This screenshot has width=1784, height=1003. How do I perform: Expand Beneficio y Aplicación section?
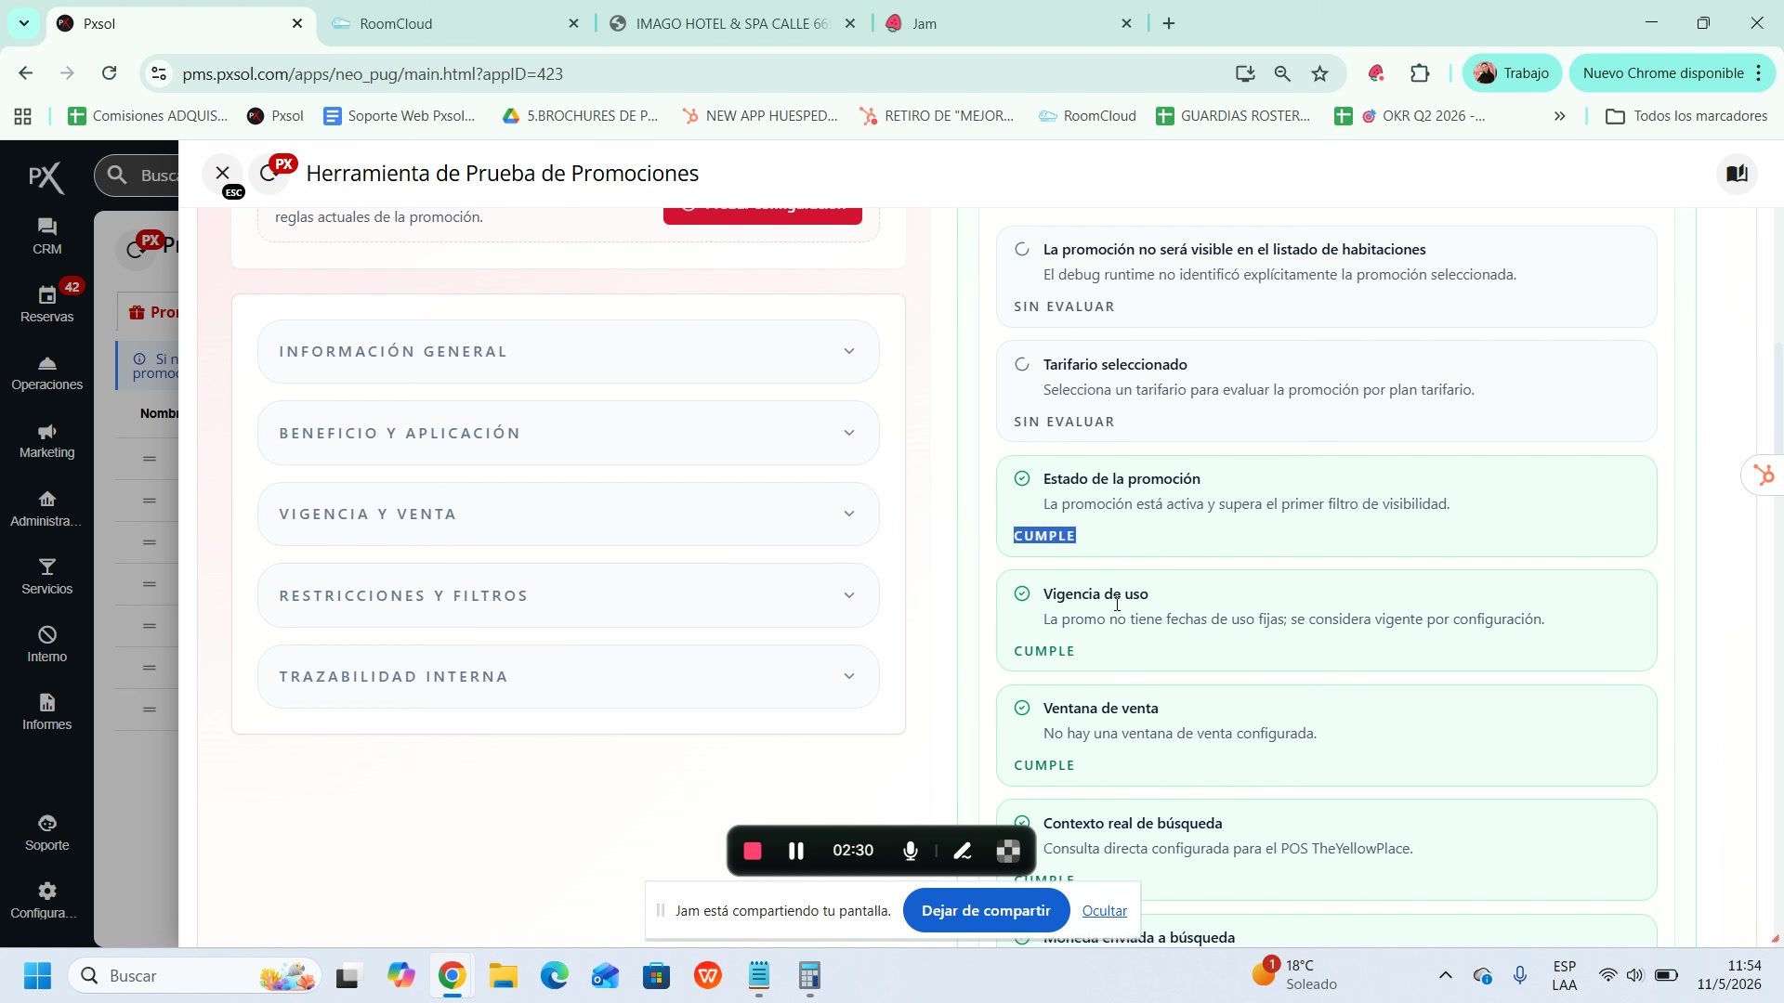tap(569, 433)
